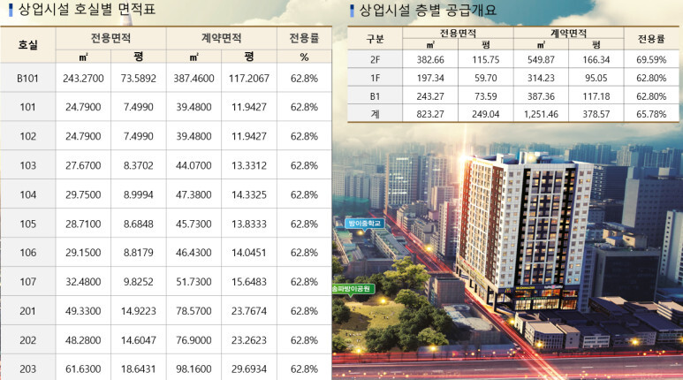The width and height of the screenshot is (683, 380).
Task: Select the 1F row label
Action: (x=375, y=78)
